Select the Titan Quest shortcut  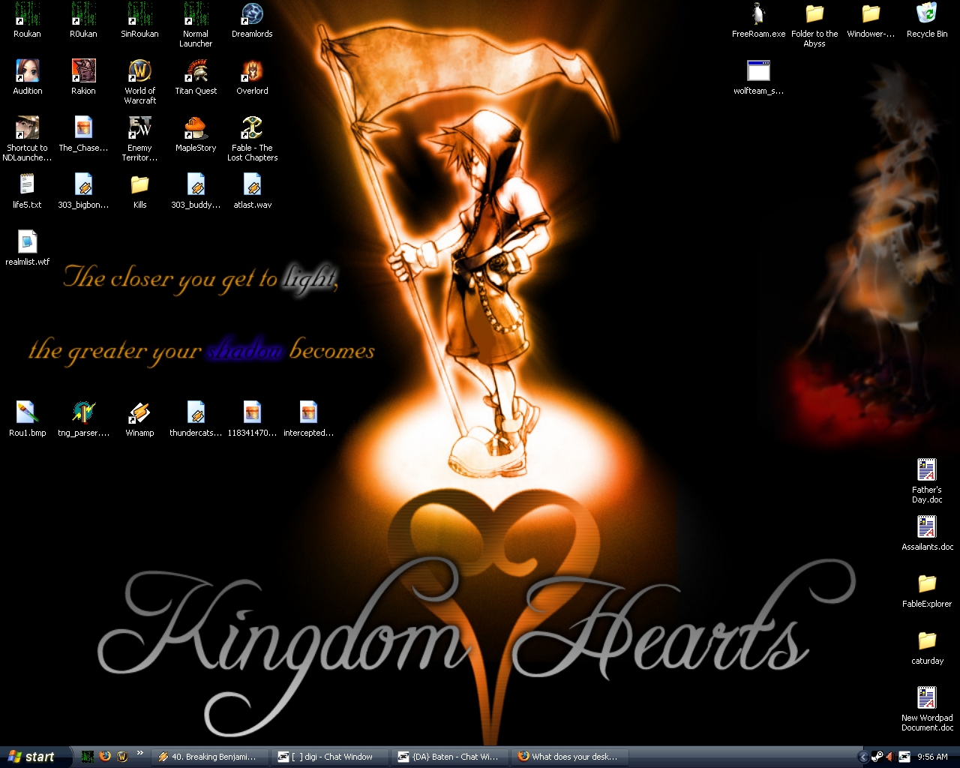196,77
